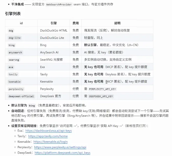Viewport: 172px width, 156px height.
Task: Click the 'id' column header
Action: (x=21, y=23)
